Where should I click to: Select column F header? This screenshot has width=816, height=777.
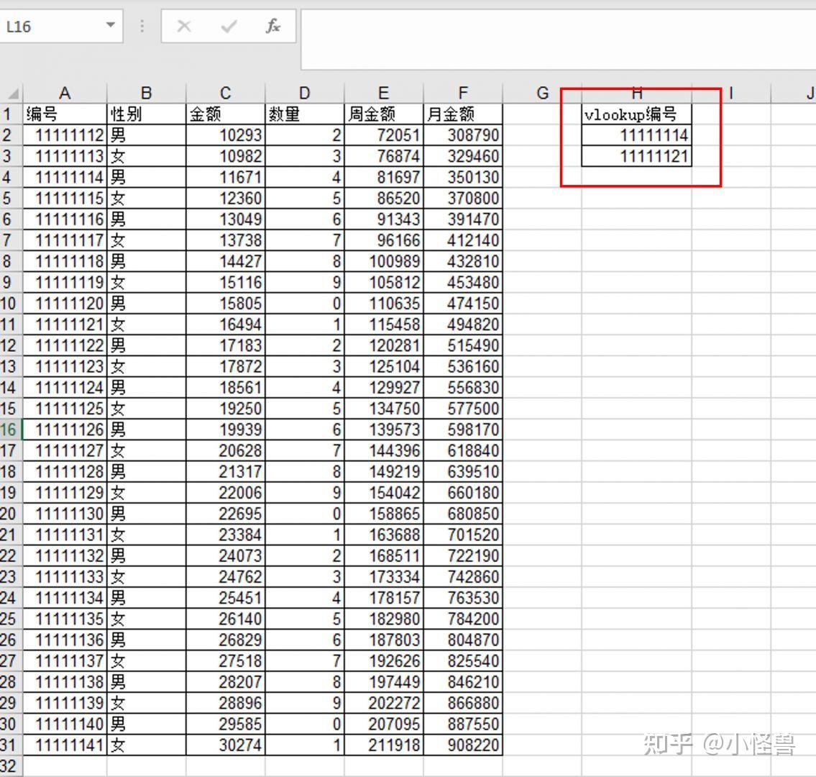coord(463,93)
